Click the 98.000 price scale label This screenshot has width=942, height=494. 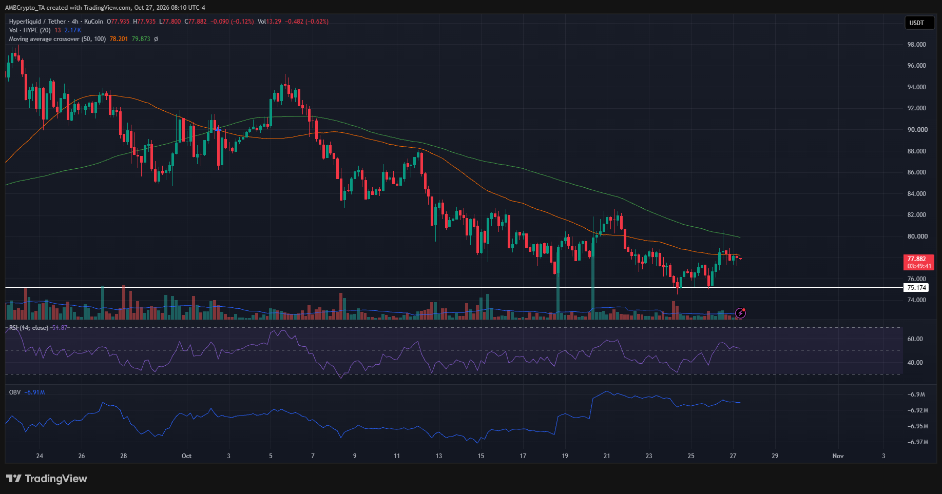[x=917, y=45]
